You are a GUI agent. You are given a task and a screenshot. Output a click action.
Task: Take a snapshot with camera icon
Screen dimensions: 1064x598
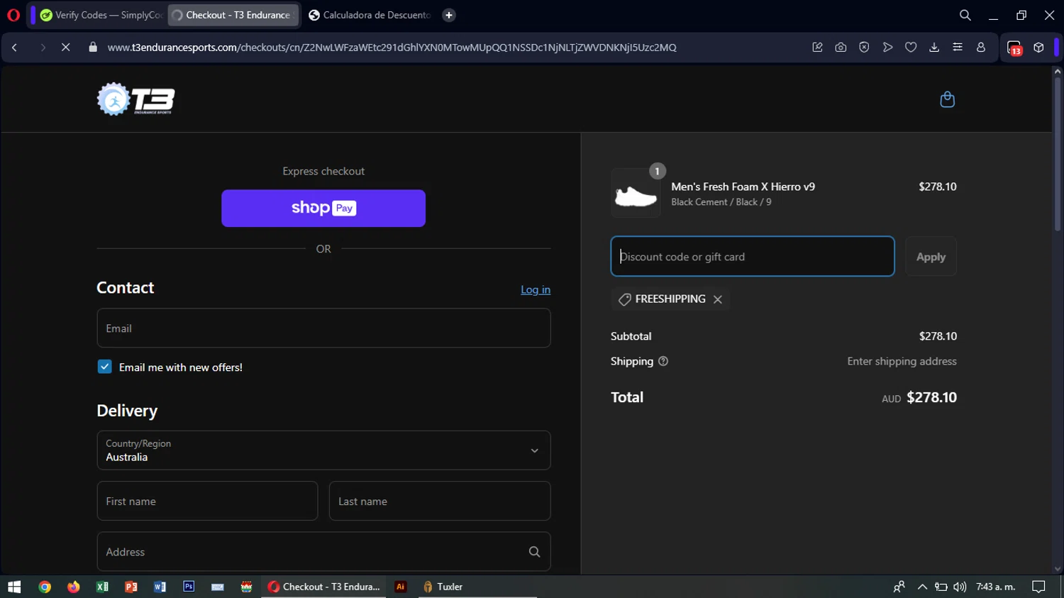pyautogui.click(x=841, y=48)
